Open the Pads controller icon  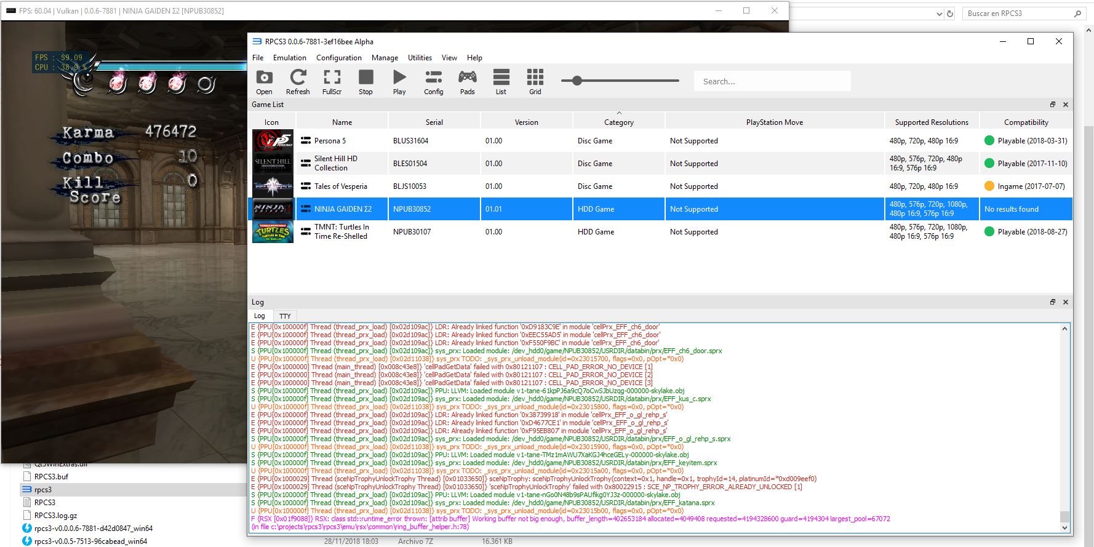tap(468, 82)
